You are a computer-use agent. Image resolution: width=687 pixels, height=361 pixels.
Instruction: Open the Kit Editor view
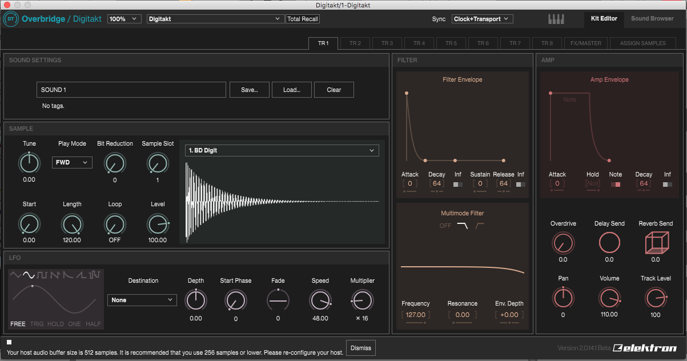coord(604,19)
